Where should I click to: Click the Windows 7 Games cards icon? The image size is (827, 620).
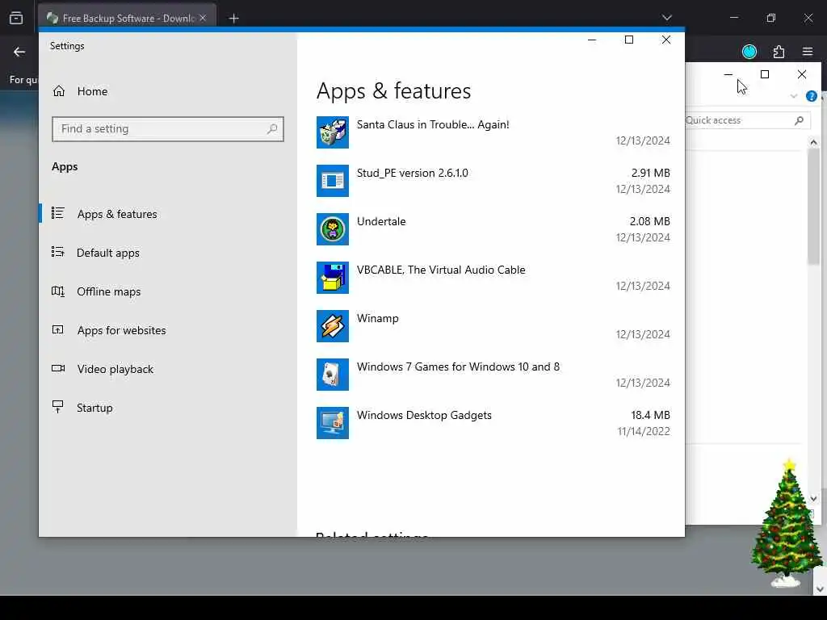[x=332, y=375]
